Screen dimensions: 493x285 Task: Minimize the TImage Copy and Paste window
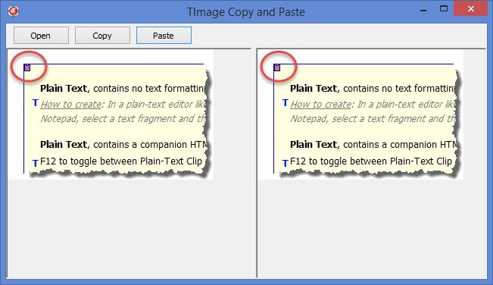tap(423, 9)
